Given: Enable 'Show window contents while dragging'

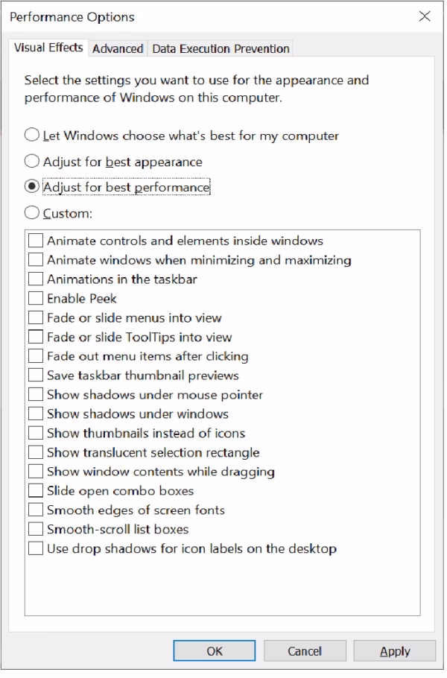Looking at the screenshot, I should pos(36,472).
